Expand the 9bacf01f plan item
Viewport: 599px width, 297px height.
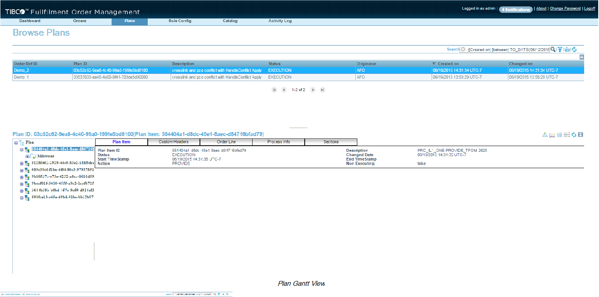[22, 184]
